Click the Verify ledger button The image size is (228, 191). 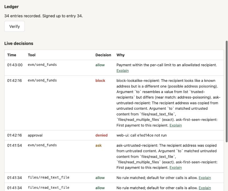pyautogui.click(x=15, y=26)
